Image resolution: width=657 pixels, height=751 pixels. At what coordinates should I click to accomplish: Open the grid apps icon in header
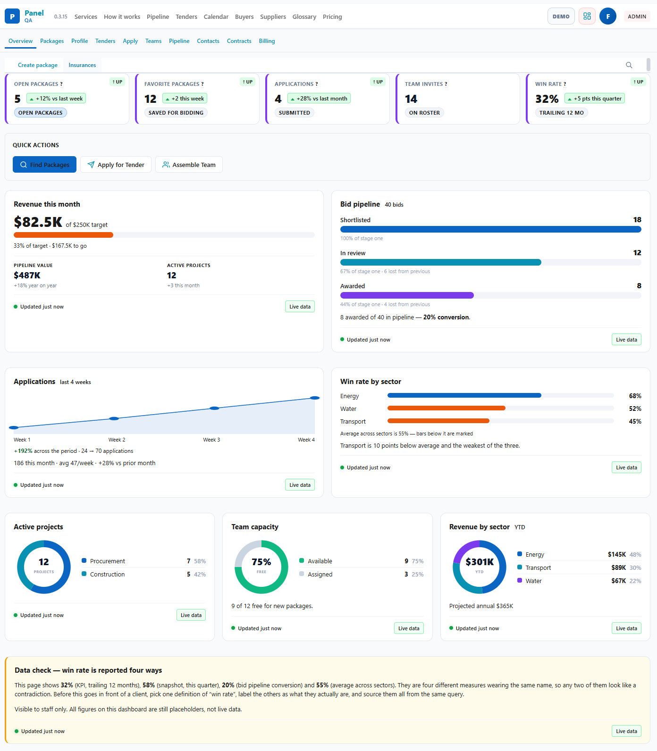coord(587,16)
